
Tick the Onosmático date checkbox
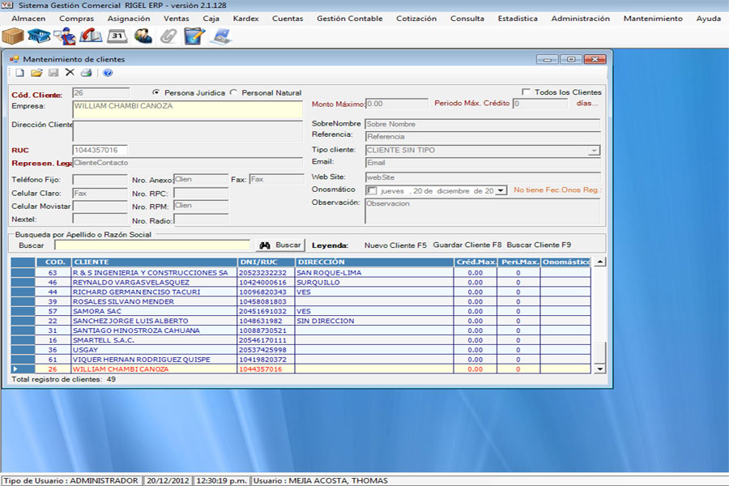pos(372,190)
